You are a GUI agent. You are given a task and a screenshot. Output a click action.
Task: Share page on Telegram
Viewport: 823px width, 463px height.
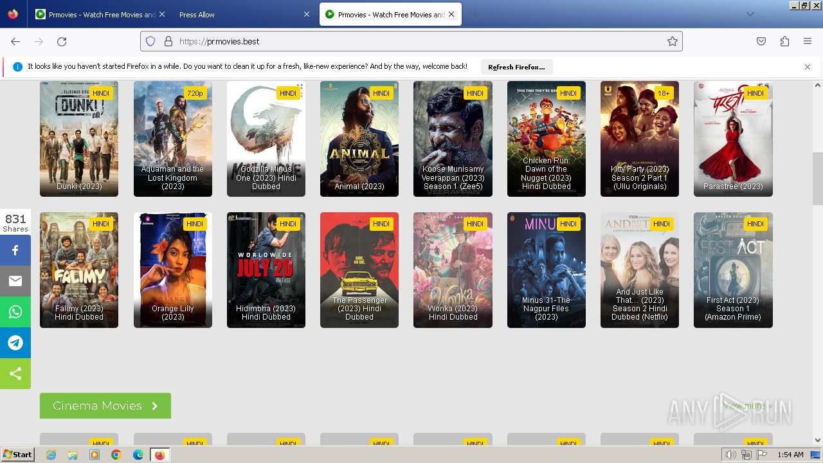[x=15, y=343]
